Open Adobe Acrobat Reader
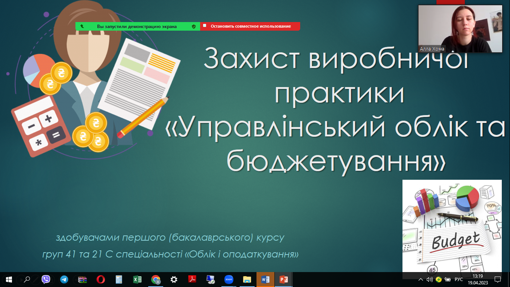This screenshot has height=287, width=510. pyautogui.click(x=192, y=279)
